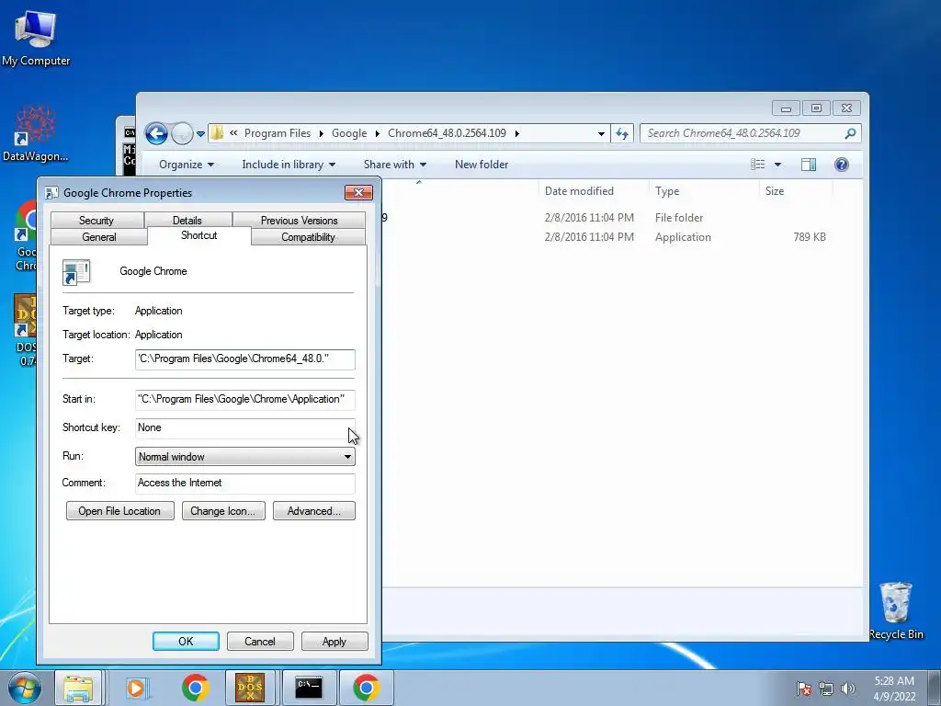Click Open File Location button
The image size is (941, 706).
click(120, 511)
